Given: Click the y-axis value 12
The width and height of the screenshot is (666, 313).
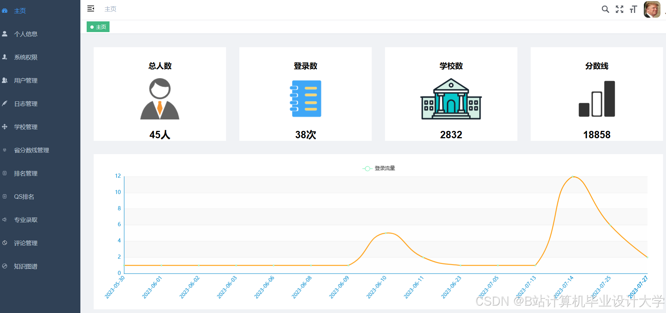Looking at the screenshot, I should (x=118, y=176).
